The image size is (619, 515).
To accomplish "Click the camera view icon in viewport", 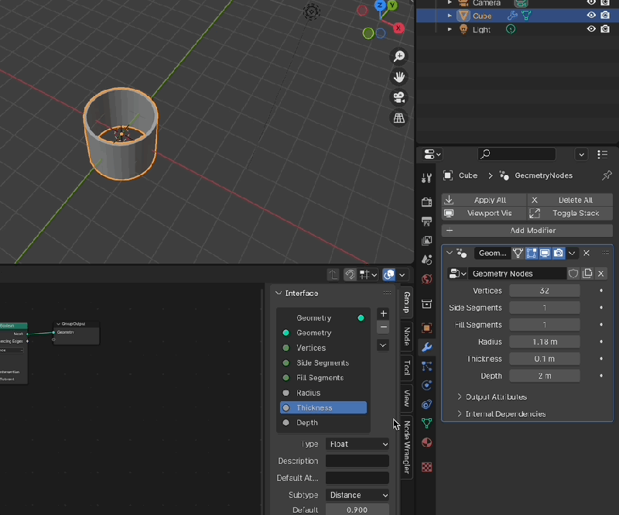I will [398, 97].
